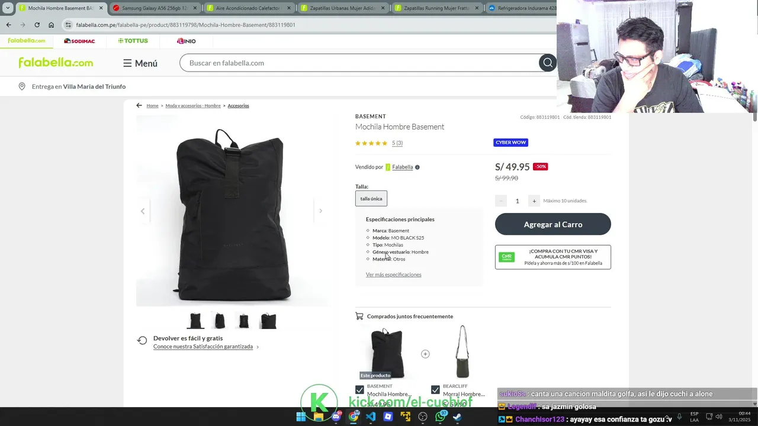Viewport: 758px width, 426px height.
Task: Open Chrome from taskbar
Action: pos(354,417)
